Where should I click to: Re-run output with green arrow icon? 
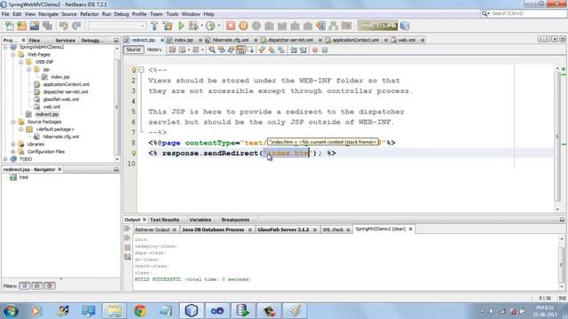coord(128,229)
